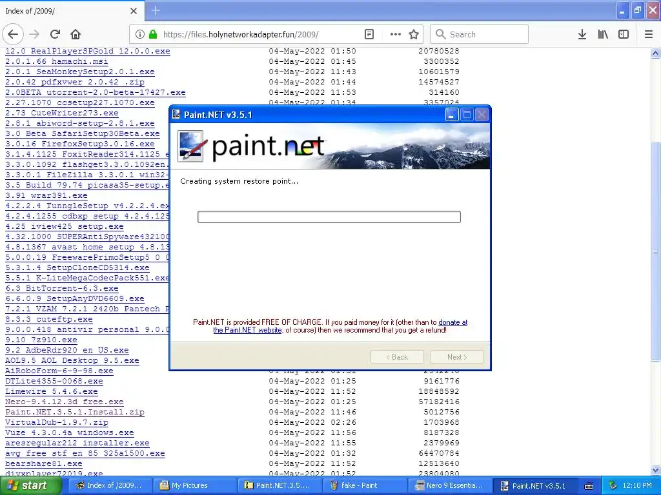Download aresregular212 installer.exe
661x495 pixels.
point(77,443)
